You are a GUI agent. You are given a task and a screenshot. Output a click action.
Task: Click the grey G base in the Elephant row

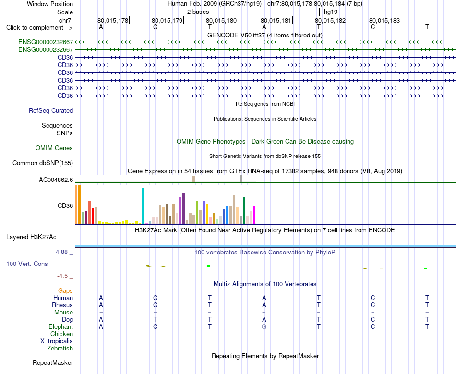[x=264, y=326]
